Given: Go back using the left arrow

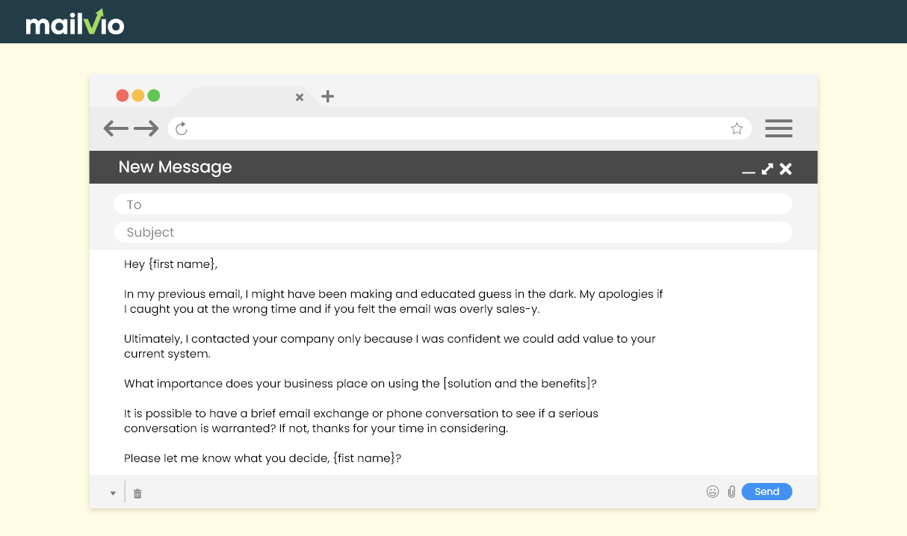Looking at the screenshot, I should coord(116,128).
